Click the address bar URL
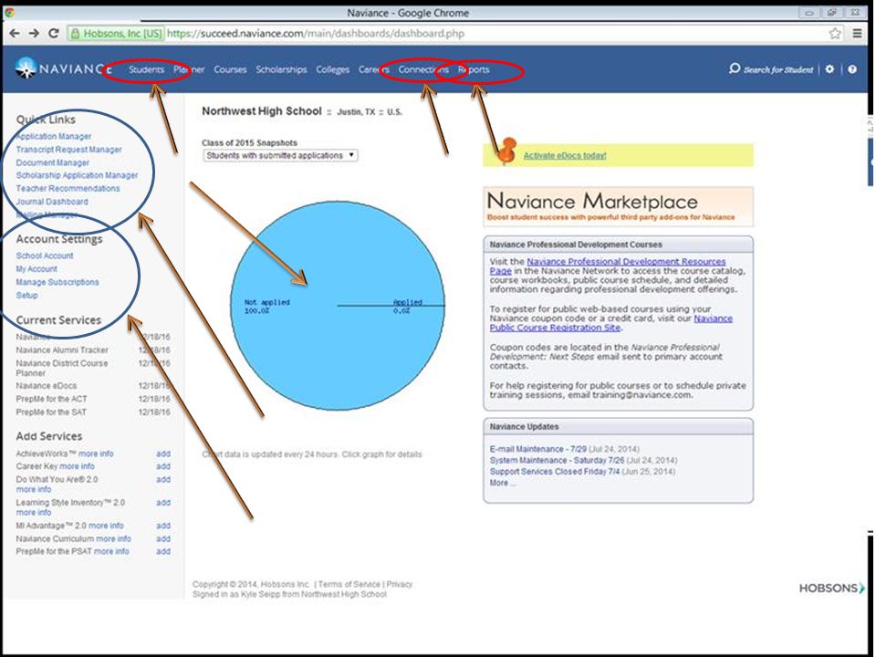 coord(316,34)
